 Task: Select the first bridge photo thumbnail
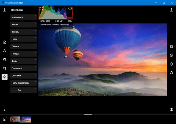15,119
